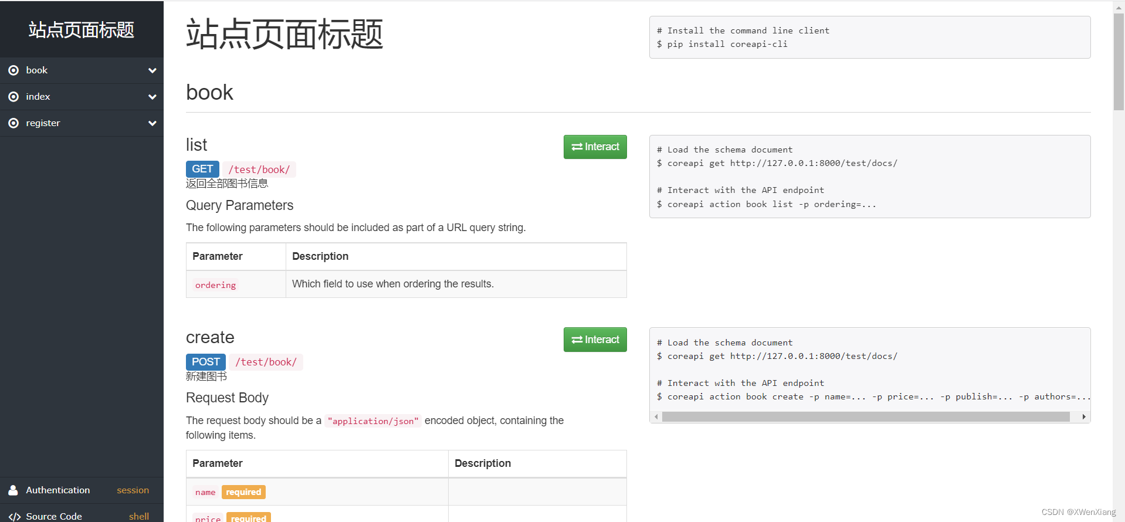
Task: Open the book menu item
Action: pyautogui.click(x=82, y=70)
